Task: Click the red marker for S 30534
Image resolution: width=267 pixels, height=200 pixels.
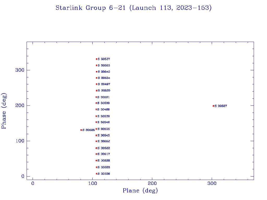Action: click(96, 78)
